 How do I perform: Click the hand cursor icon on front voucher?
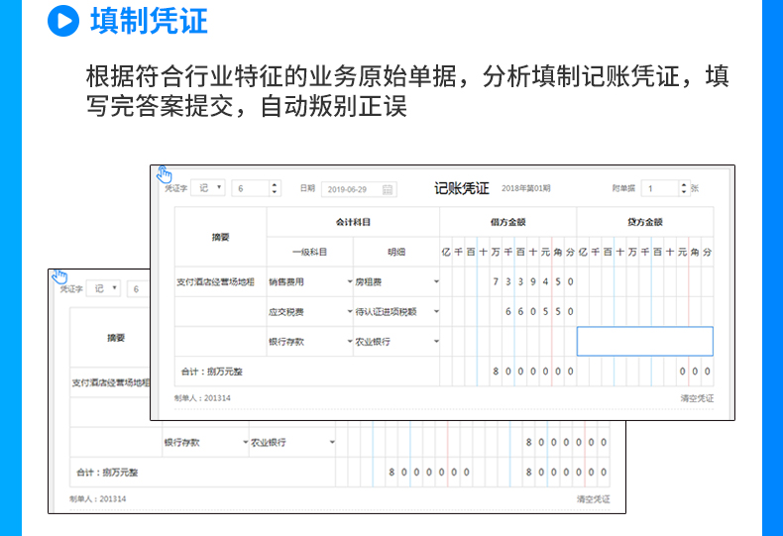click(165, 175)
